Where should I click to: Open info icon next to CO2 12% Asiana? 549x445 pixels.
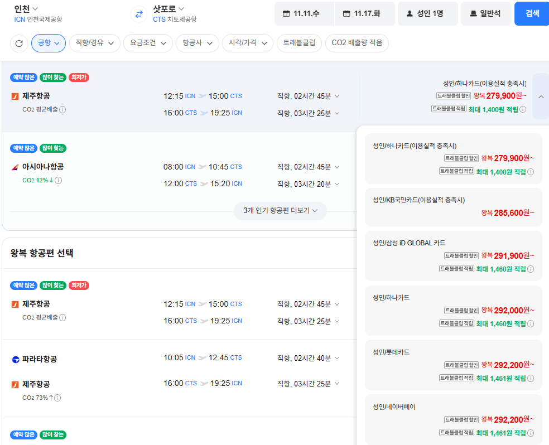click(59, 181)
